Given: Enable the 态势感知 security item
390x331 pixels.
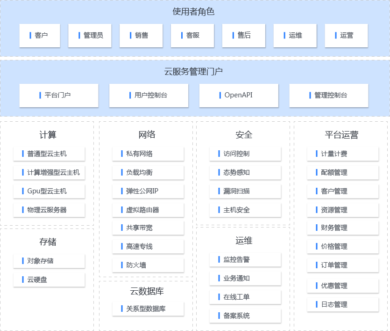Looking at the screenshot, I should click(x=245, y=173).
